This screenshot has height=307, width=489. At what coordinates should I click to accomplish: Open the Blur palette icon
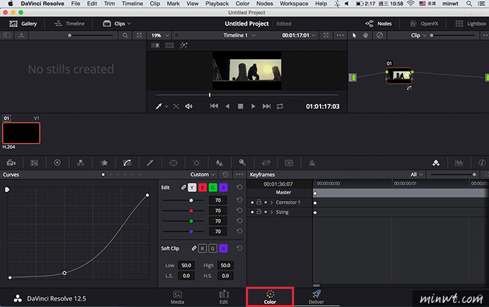219,163
